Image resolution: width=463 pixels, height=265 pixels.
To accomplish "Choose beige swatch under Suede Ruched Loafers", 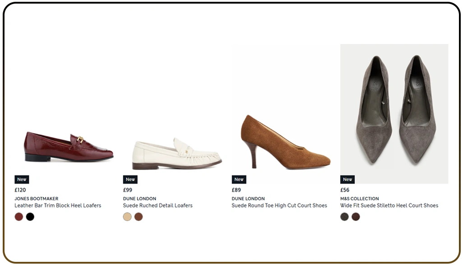I will (127, 217).
